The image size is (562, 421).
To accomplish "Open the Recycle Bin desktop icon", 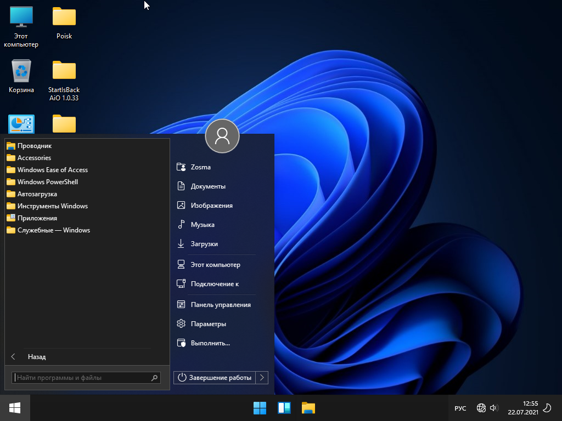I will click(21, 71).
